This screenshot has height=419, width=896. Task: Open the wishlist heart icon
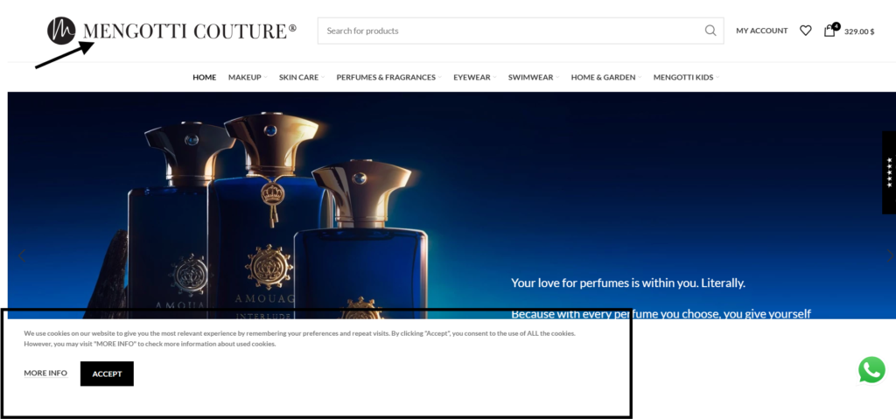click(x=805, y=31)
